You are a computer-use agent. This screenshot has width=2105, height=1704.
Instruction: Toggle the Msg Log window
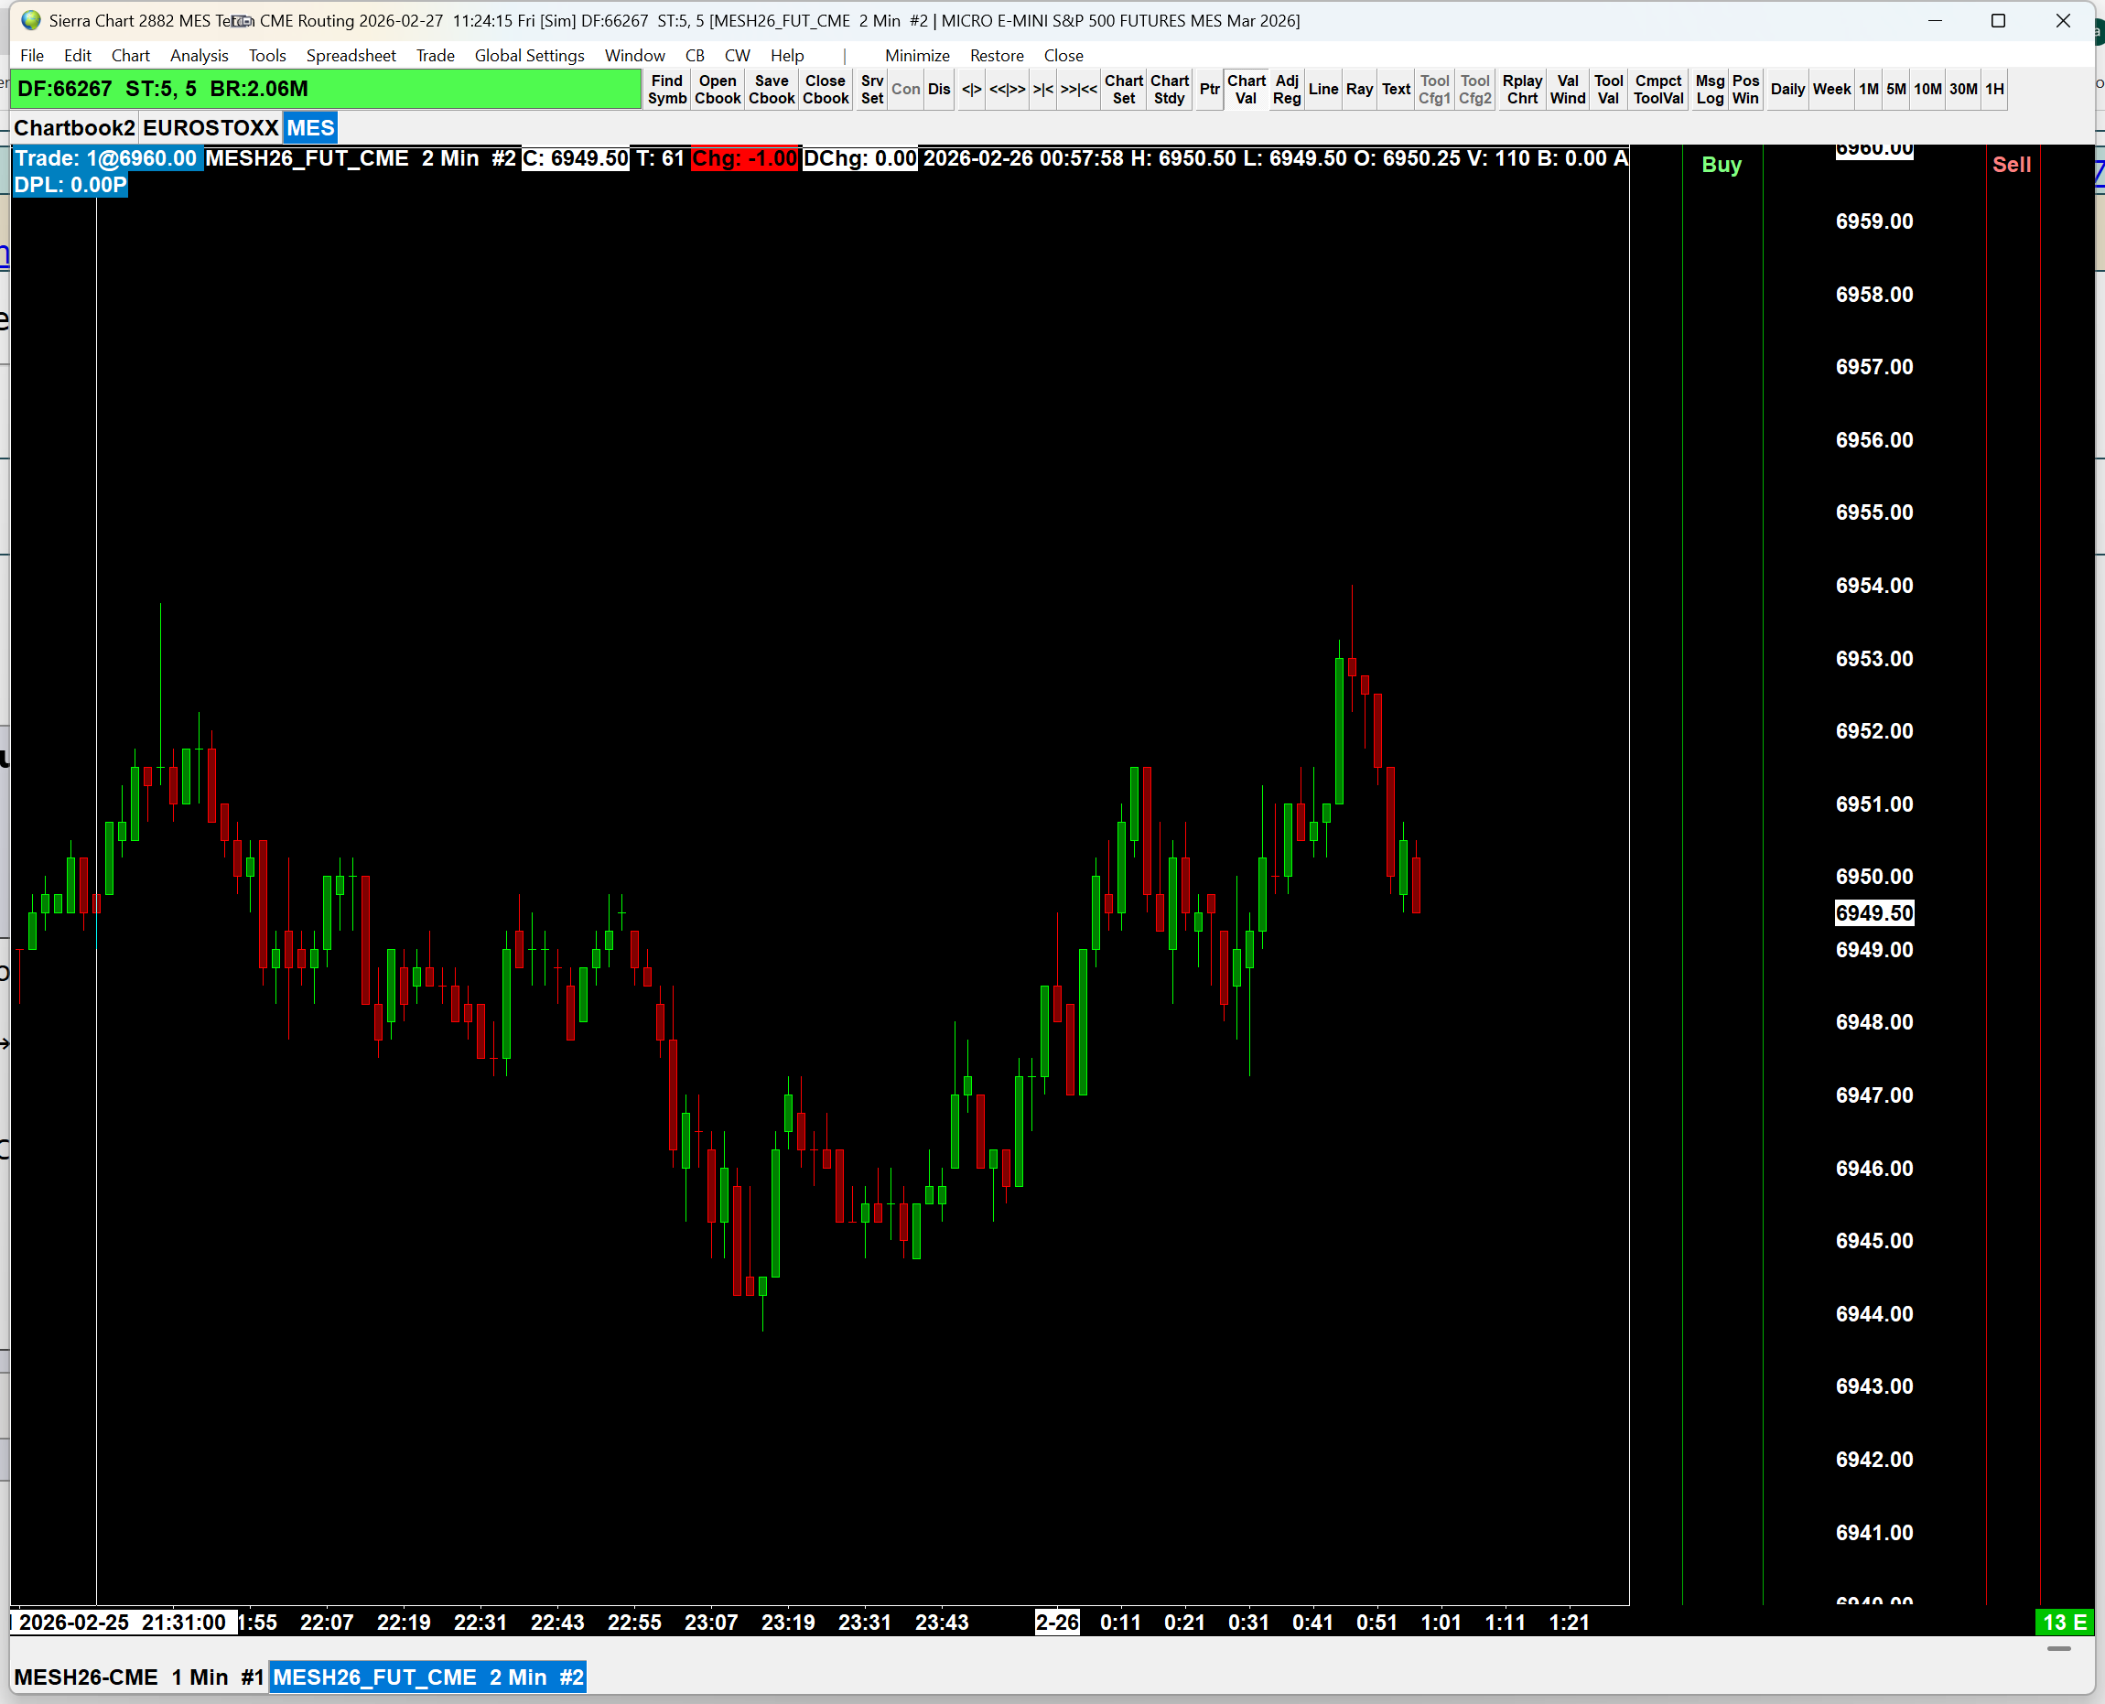click(x=1710, y=90)
